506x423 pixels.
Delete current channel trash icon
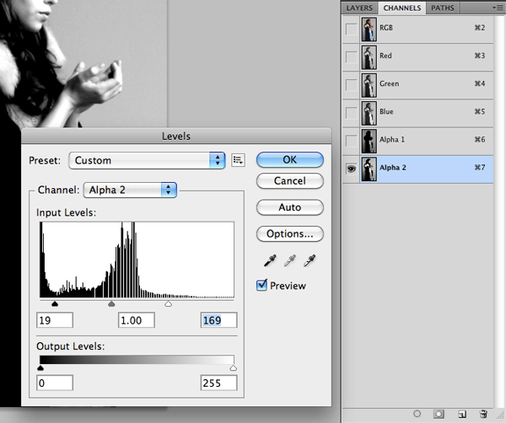pyautogui.click(x=483, y=415)
